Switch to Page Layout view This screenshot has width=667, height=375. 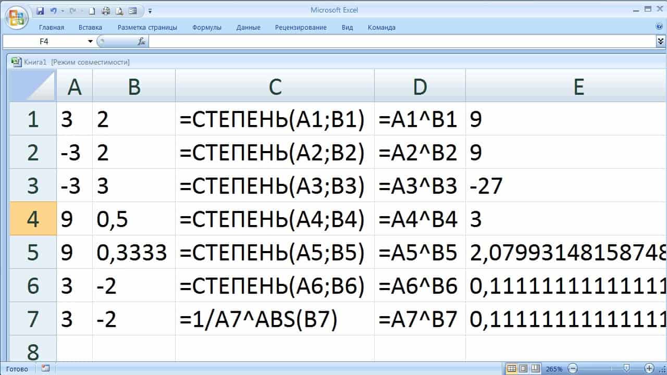(x=523, y=369)
